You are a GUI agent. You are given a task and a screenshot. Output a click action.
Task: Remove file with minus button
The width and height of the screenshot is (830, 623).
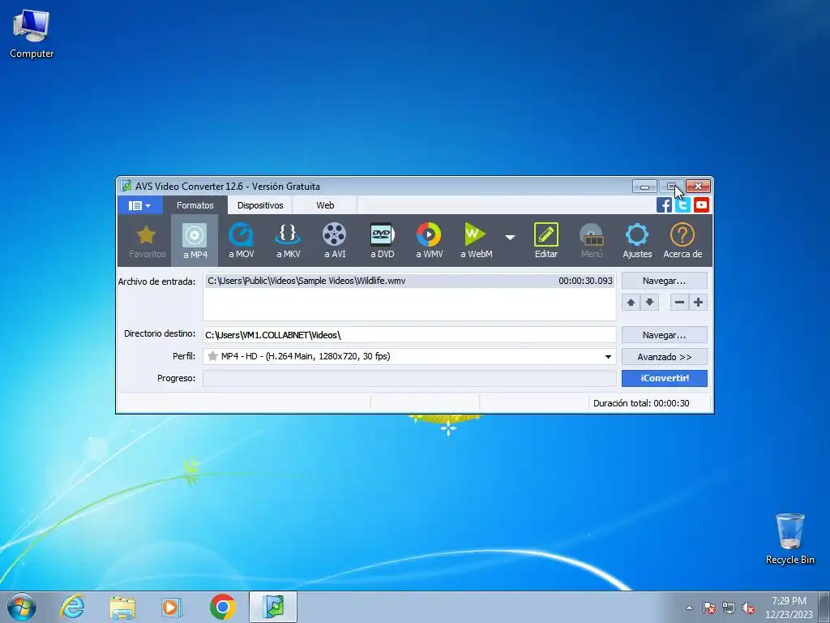pos(680,303)
